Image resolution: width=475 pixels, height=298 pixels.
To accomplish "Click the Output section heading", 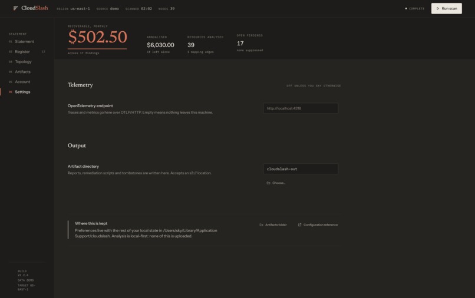I will click(77, 145).
